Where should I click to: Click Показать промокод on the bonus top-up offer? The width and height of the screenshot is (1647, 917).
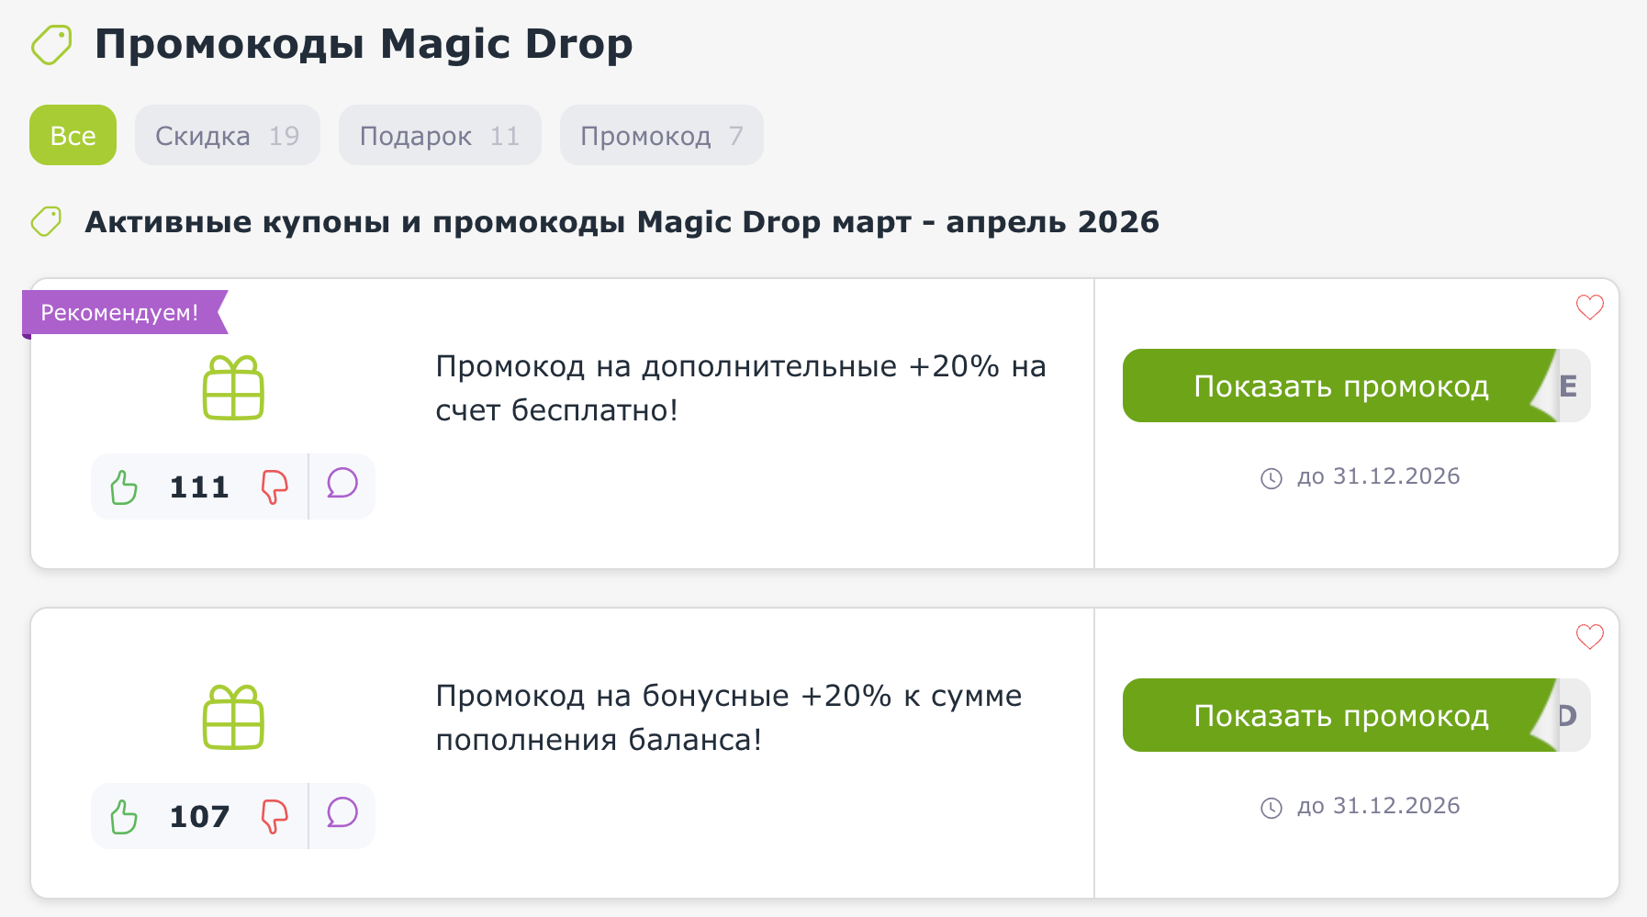pos(1340,716)
